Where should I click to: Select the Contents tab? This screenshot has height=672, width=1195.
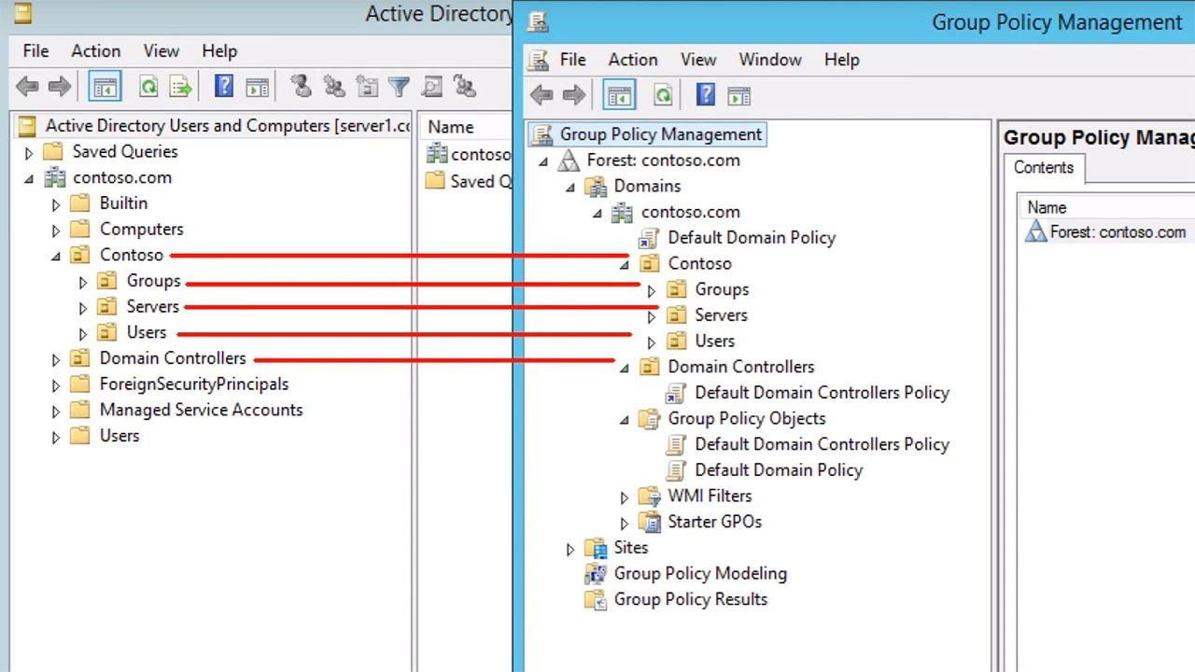pos(1044,168)
